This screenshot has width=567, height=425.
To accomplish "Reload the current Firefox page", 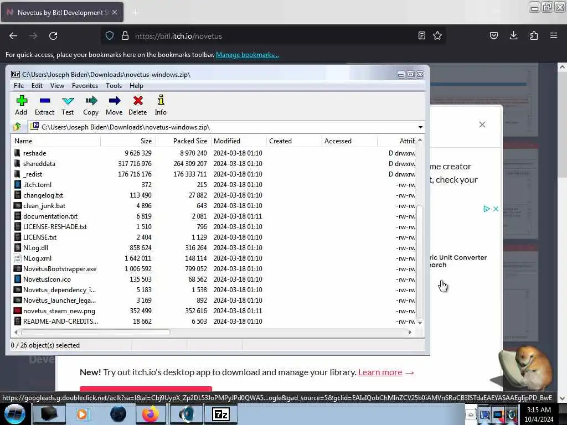I will pos(53,36).
